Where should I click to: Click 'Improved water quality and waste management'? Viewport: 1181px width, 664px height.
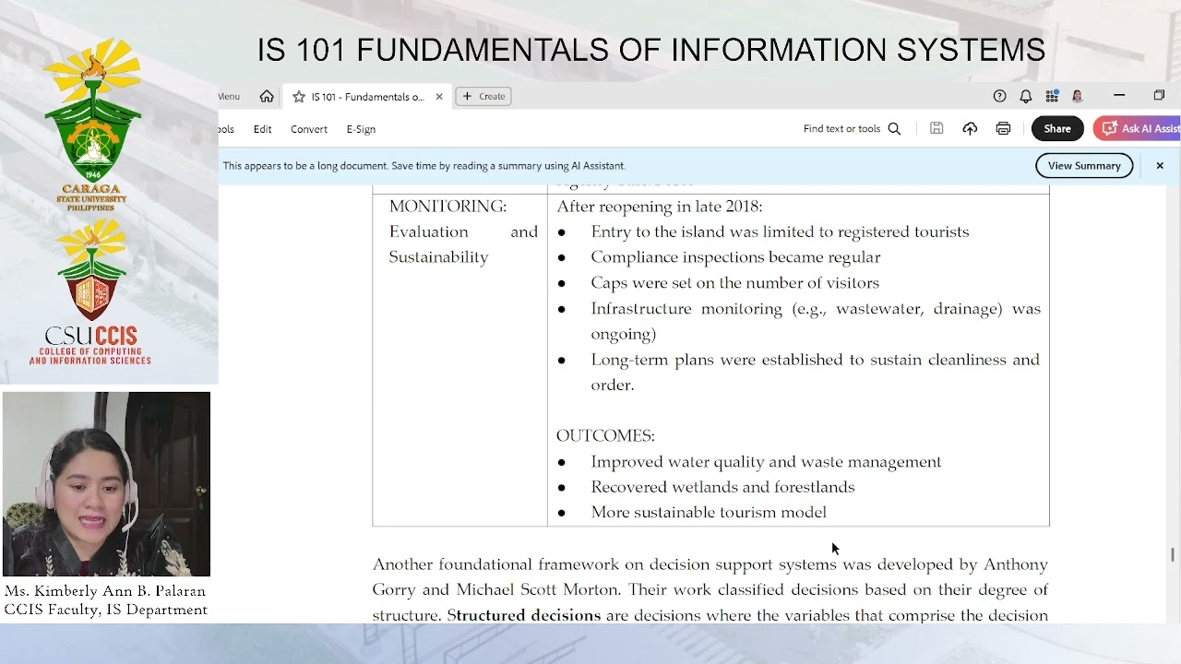pyautogui.click(x=766, y=462)
